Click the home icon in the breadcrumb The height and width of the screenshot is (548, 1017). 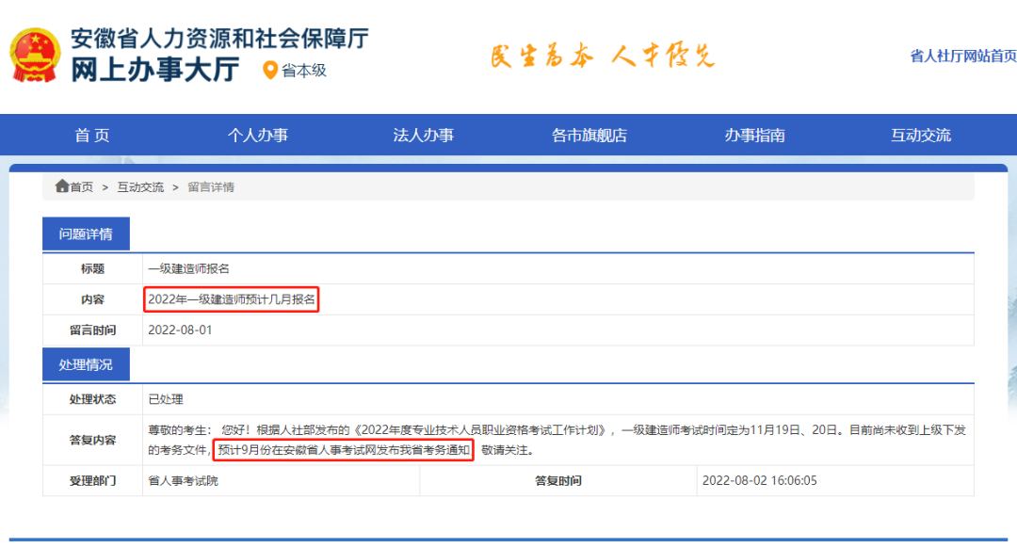point(62,186)
